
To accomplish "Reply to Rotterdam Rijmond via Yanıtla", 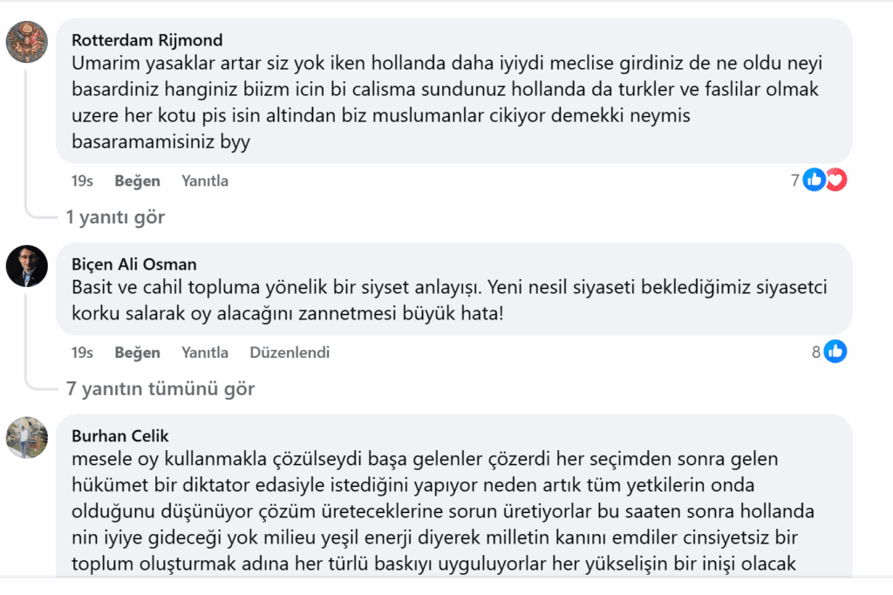I will click(x=205, y=181).
